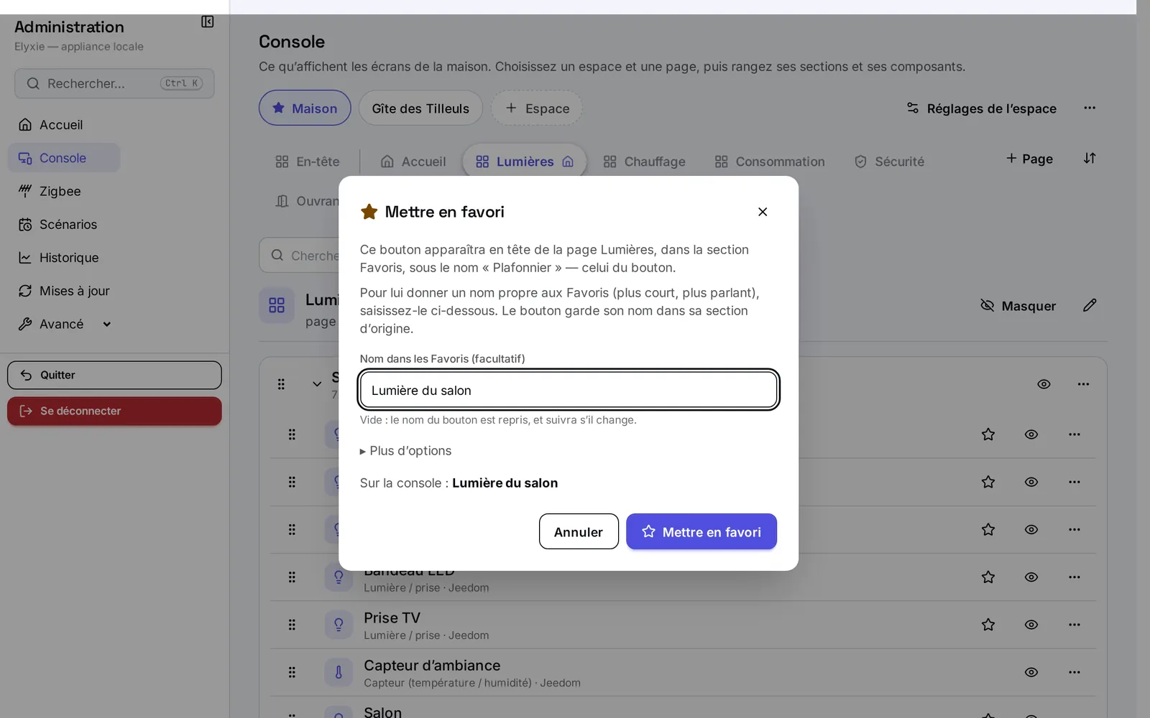Viewport: 1150px width, 718px height.
Task: Click the Capteur d'ambiance thermometer icon
Action: point(339,672)
